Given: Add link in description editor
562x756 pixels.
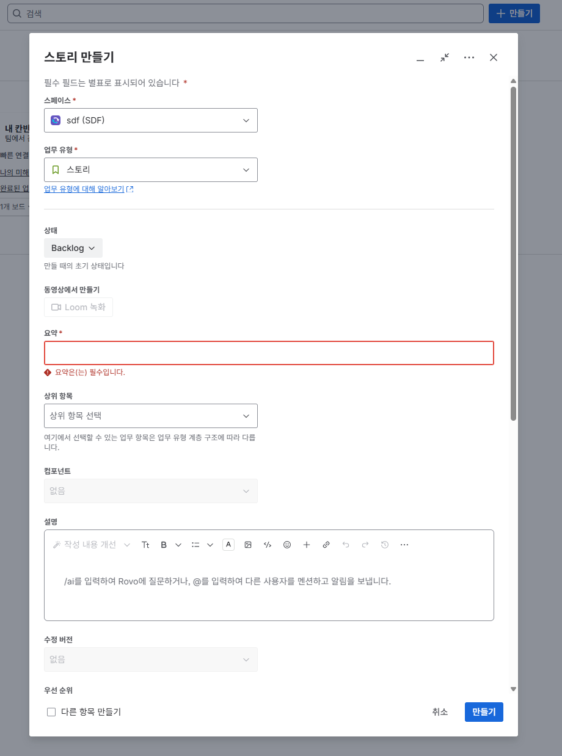Looking at the screenshot, I should (326, 545).
